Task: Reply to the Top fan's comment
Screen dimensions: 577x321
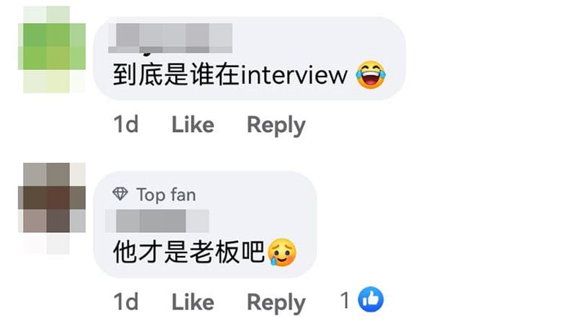Action: coord(276,302)
